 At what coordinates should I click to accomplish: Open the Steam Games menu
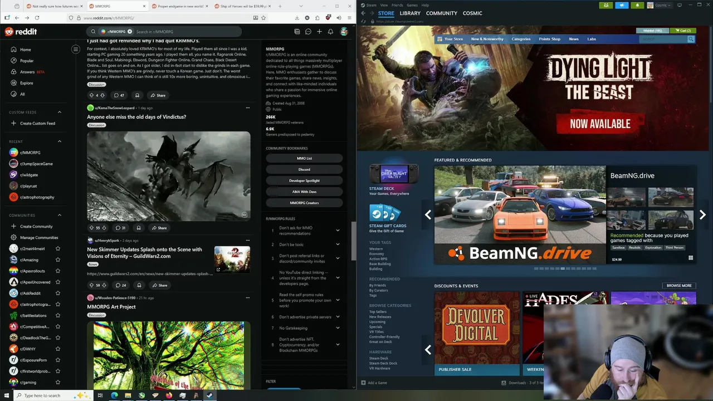pos(412,5)
